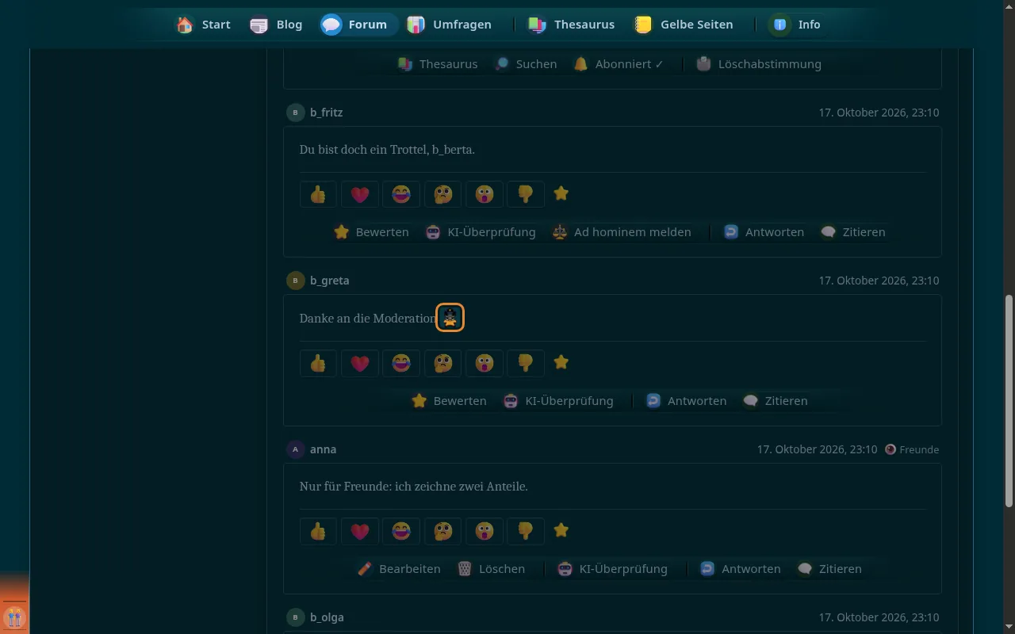Open the Thesaurus in top navigation
This screenshot has width=1015, height=634.
[x=572, y=25]
